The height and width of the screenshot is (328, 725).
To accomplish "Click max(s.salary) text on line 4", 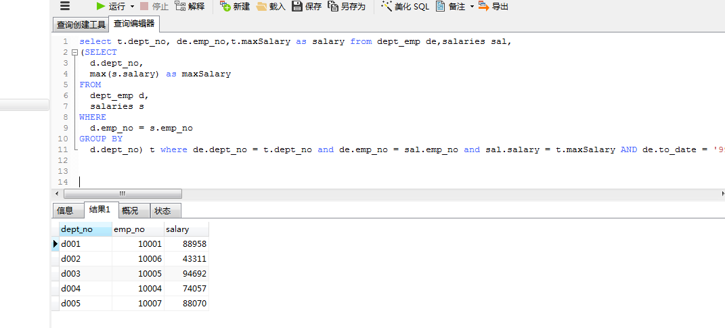I will (x=125, y=74).
